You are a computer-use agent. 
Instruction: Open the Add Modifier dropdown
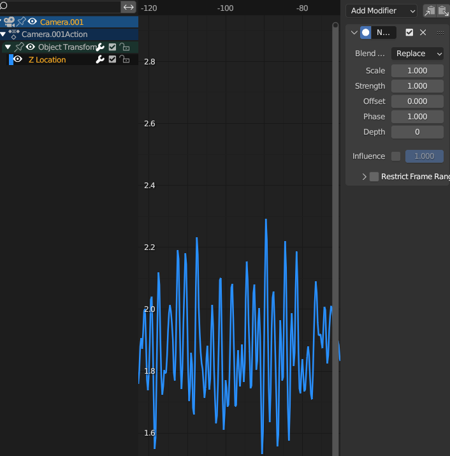[x=382, y=11]
